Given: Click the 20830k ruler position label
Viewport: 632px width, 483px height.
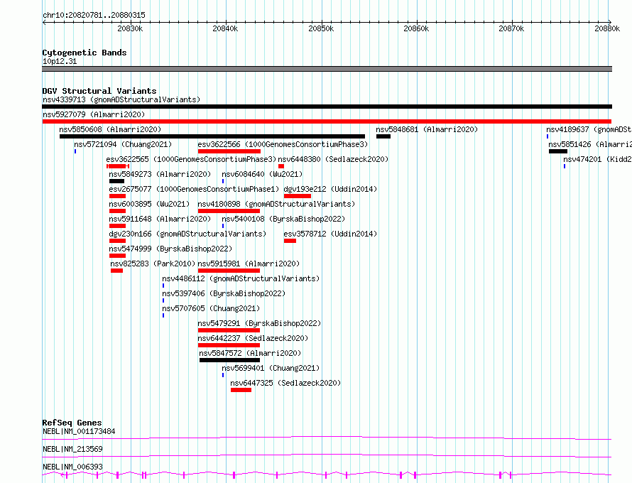Looking at the screenshot, I should click(x=130, y=28).
